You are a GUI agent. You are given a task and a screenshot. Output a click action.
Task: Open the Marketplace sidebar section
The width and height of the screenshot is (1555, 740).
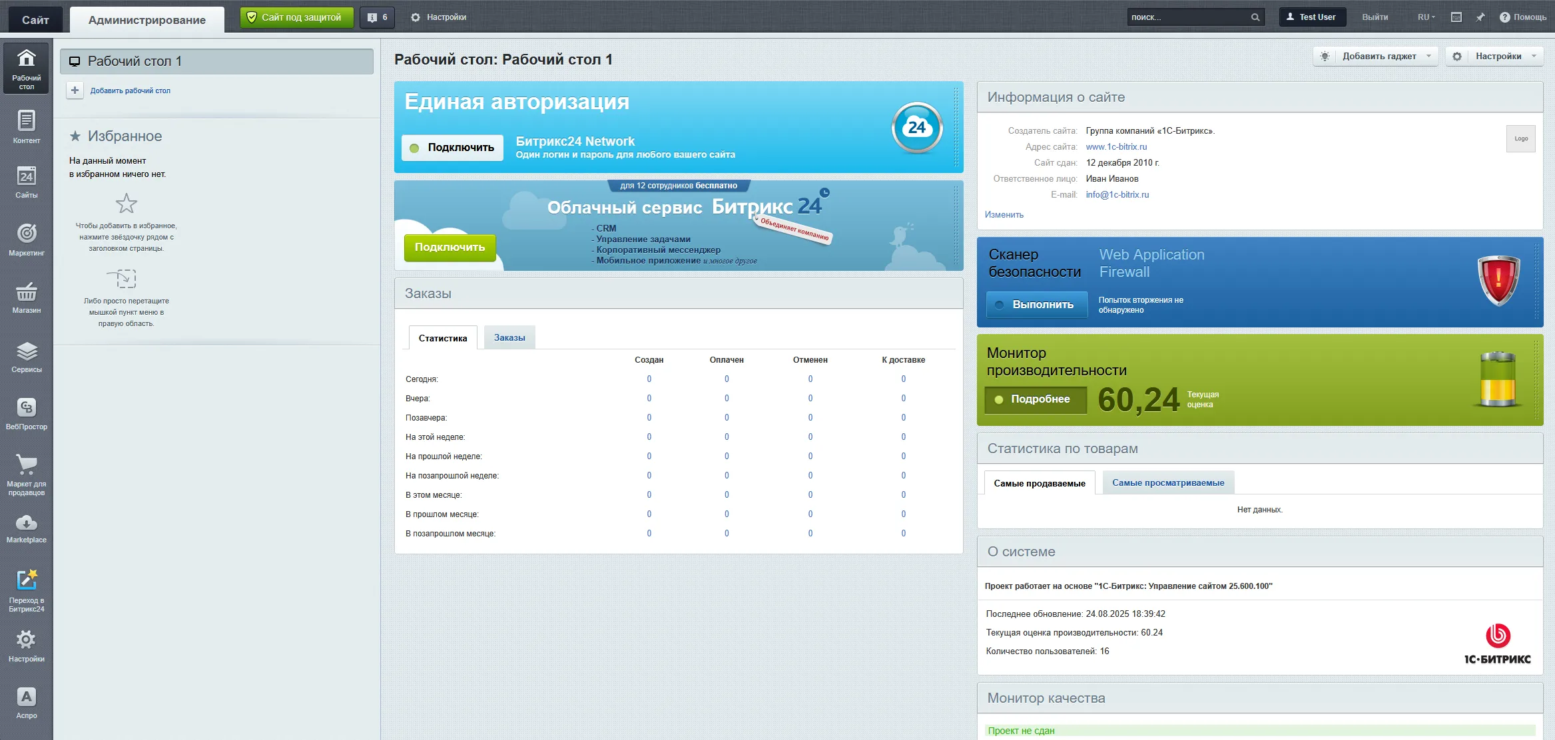pos(26,528)
